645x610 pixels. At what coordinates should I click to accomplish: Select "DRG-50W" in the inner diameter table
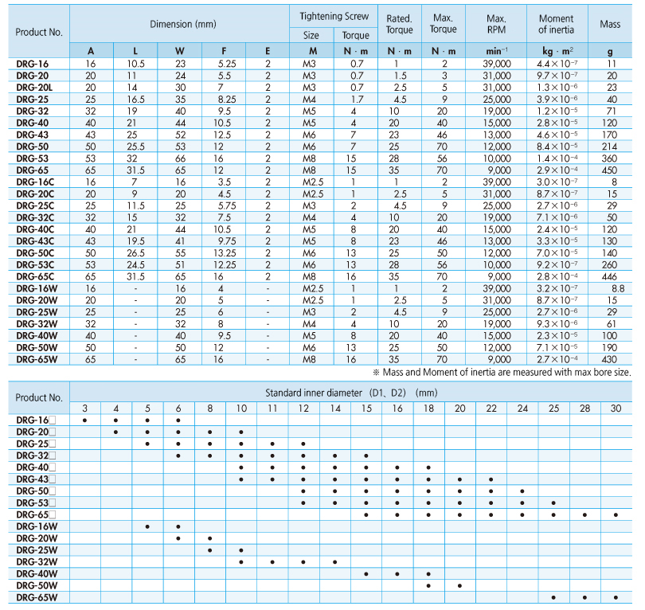(37, 586)
